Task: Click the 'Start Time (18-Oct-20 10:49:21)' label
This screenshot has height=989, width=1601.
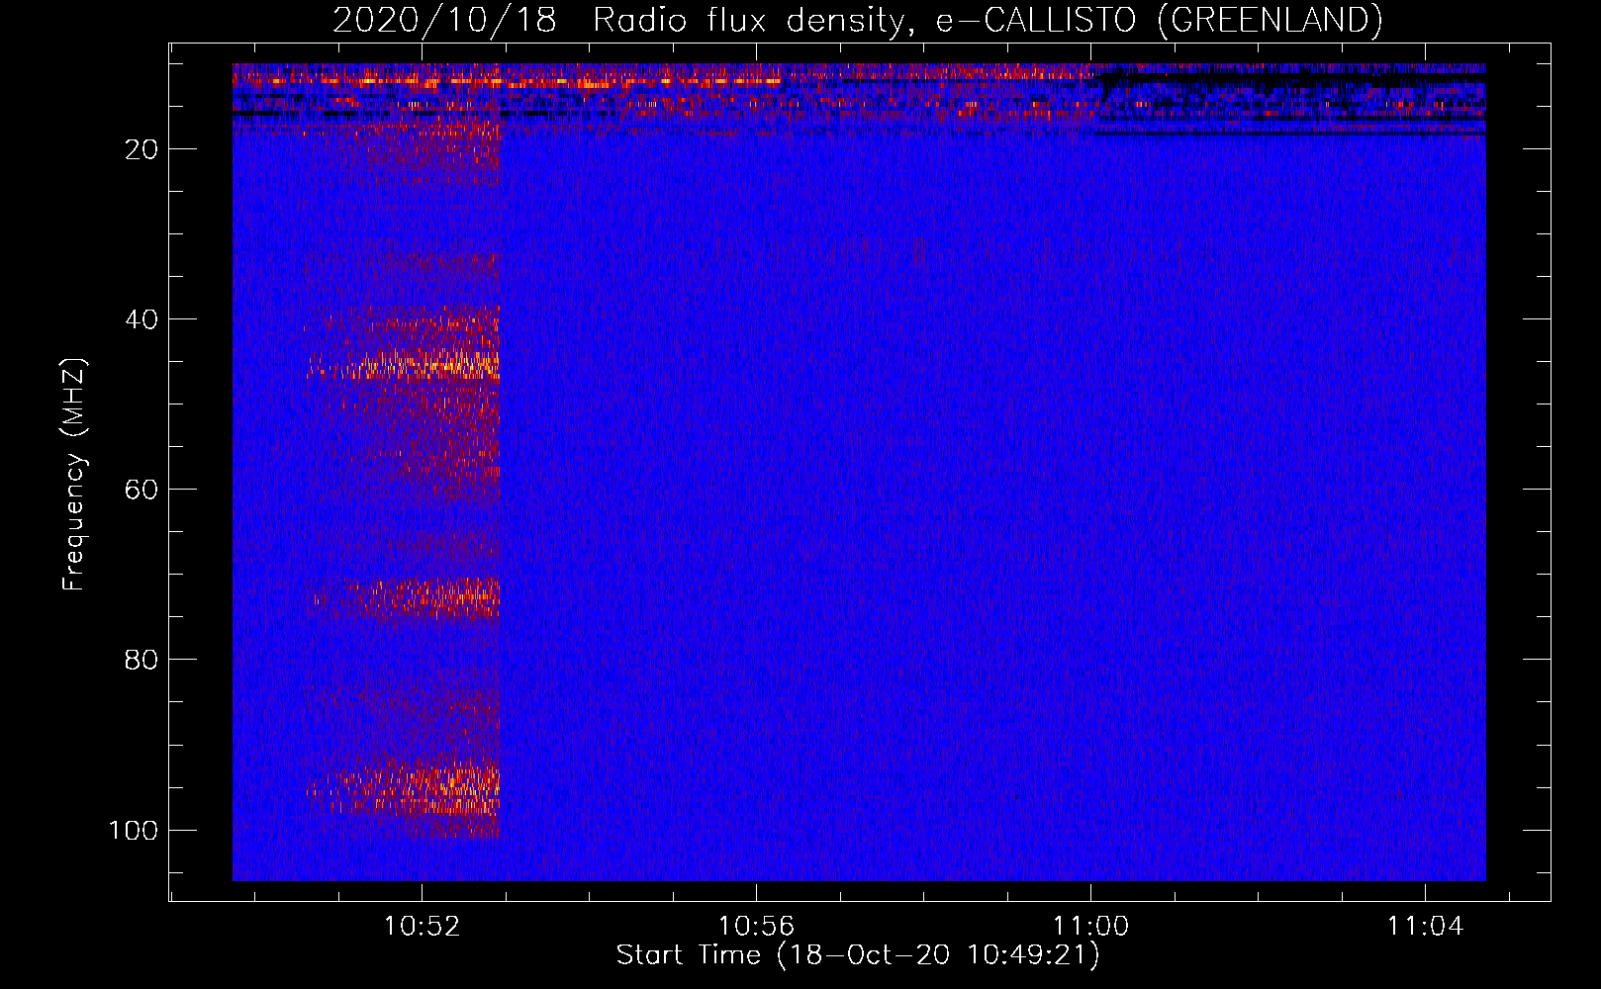Action: coord(858,955)
